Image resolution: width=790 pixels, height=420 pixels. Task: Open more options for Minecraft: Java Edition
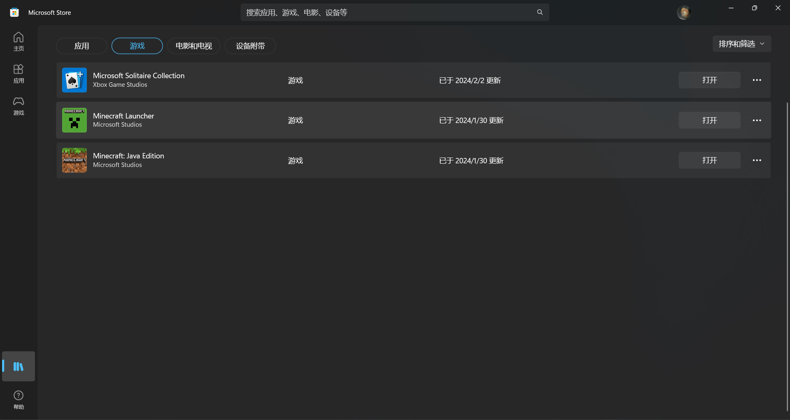point(757,160)
